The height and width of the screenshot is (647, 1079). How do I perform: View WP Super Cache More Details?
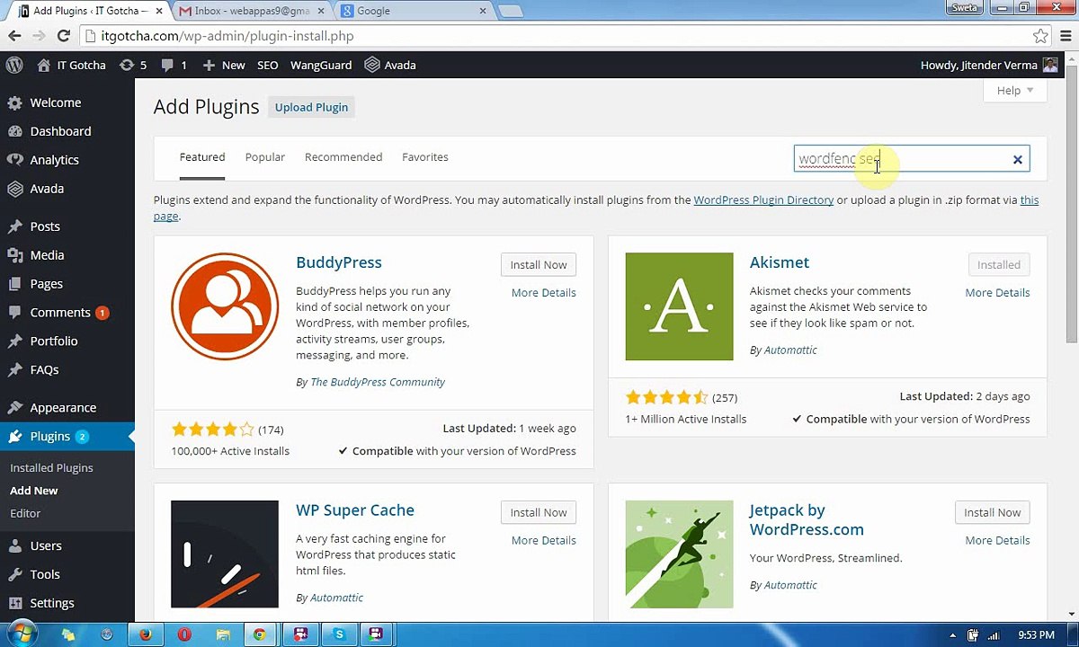coord(544,540)
